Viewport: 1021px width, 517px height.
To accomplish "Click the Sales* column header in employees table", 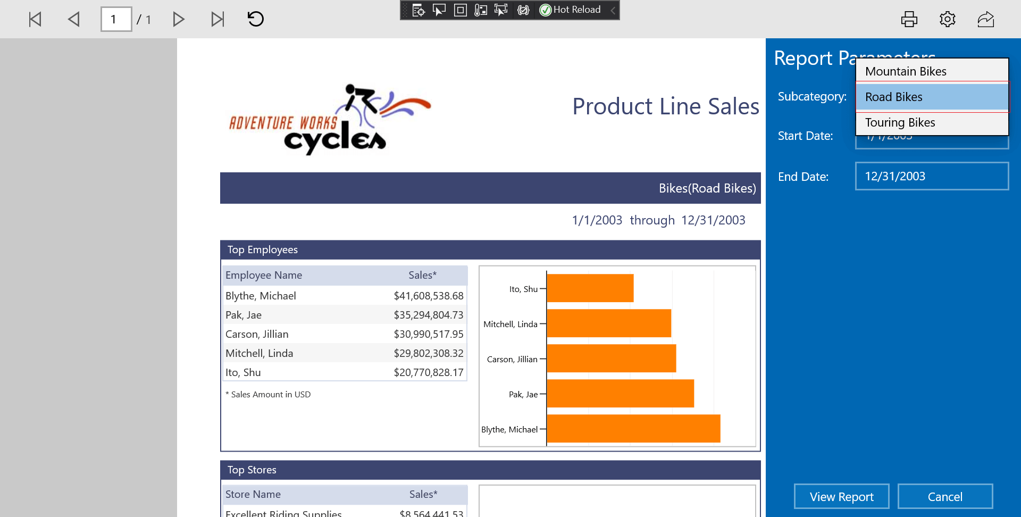I will (422, 275).
